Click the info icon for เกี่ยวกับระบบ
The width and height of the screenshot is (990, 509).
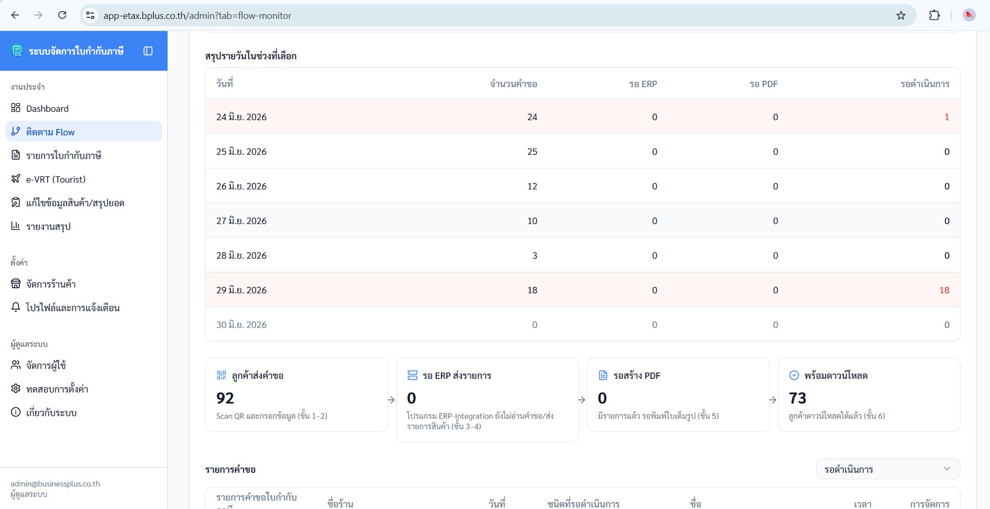pyautogui.click(x=16, y=412)
